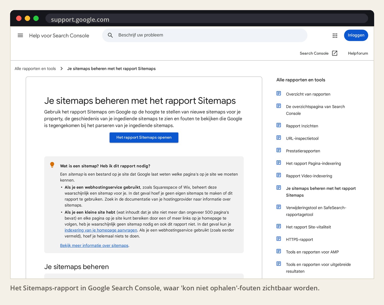Viewport: 384px width, 305px height.
Task: Open Bekijk meer informatie over sitemaps link
Action: coord(94,245)
